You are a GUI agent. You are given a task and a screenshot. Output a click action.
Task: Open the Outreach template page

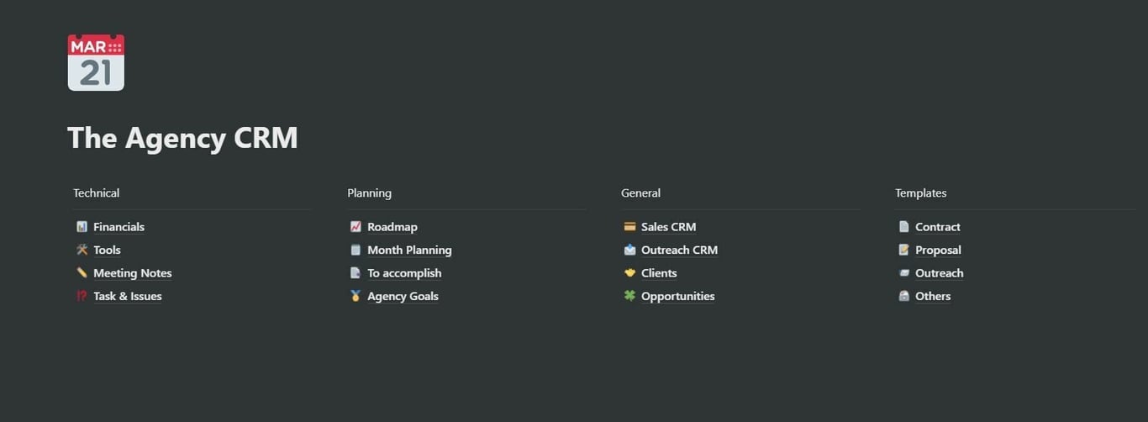940,273
